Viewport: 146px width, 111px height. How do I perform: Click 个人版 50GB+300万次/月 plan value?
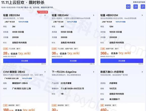pos(72,89)
